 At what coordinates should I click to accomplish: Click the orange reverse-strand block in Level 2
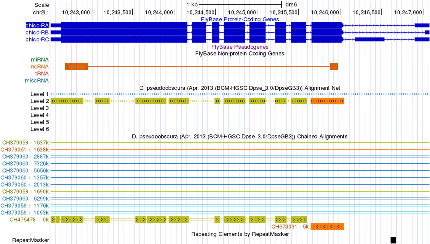coord(327,101)
